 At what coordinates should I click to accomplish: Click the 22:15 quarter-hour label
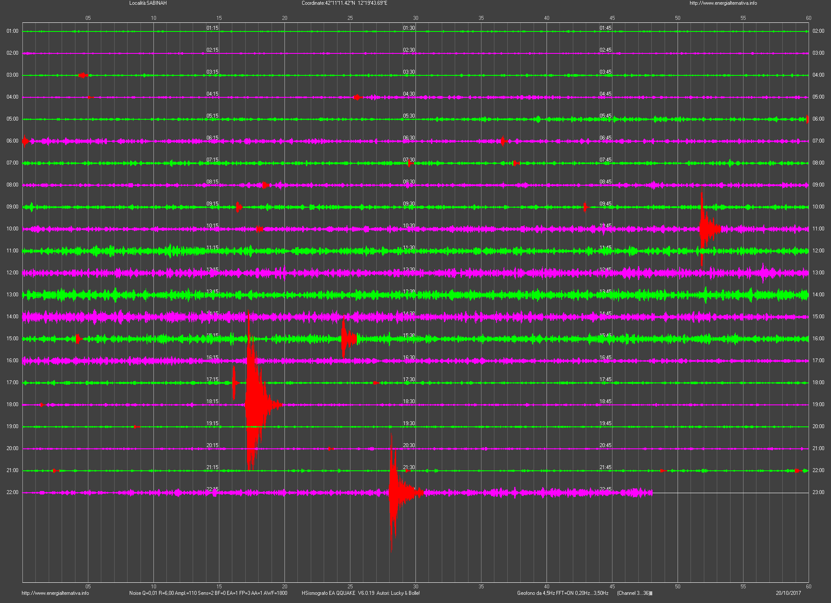tap(212, 489)
